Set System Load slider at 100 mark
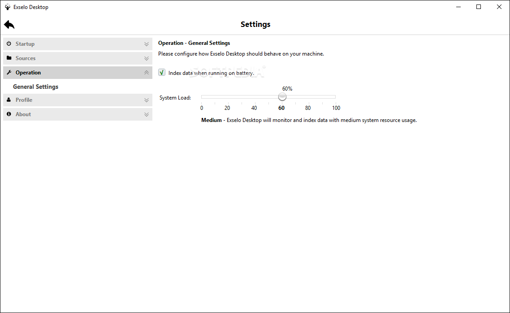This screenshot has height=313, width=510. [335, 96]
